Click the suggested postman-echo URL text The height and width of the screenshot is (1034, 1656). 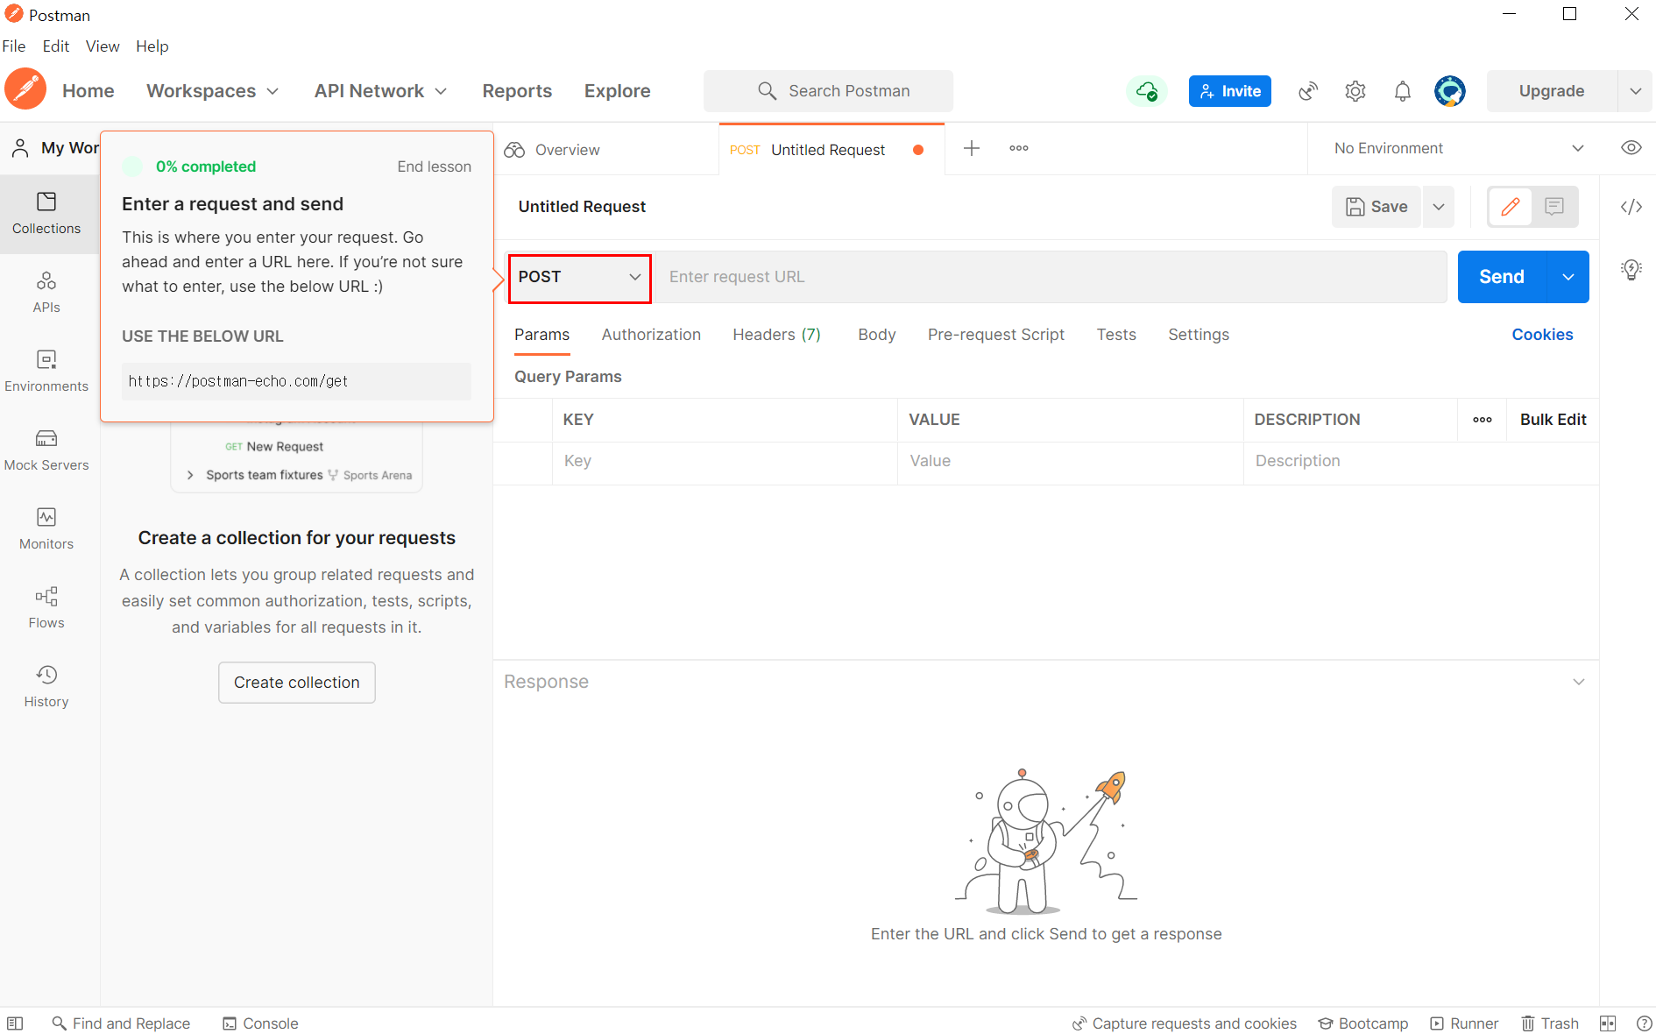[x=238, y=381]
